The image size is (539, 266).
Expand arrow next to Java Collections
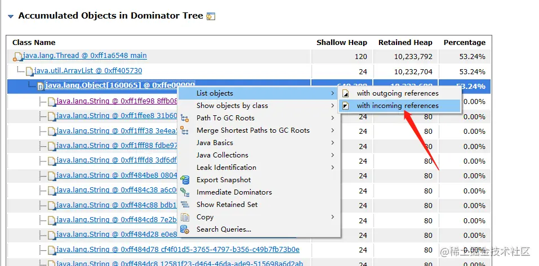pyautogui.click(x=332, y=155)
